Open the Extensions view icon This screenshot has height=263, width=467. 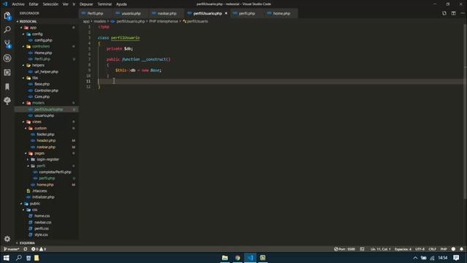click(7, 72)
